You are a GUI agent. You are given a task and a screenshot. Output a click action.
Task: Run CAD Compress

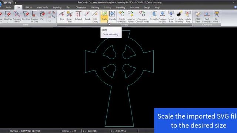(207, 17)
